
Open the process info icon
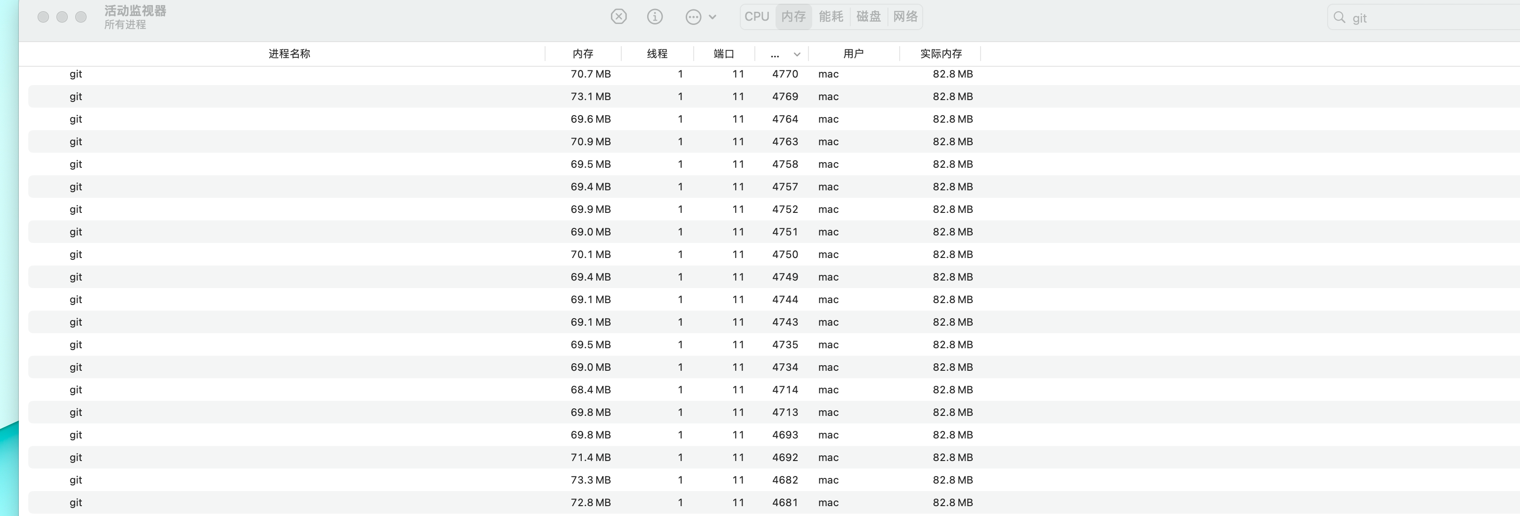click(x=655, y=16)
